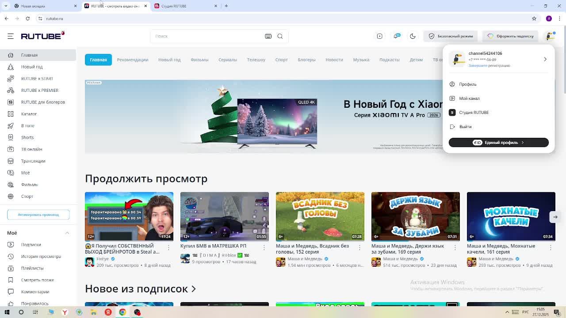Open options for Steal a Brainrot video
The image size is (566, 318).
tap(168, 248)
